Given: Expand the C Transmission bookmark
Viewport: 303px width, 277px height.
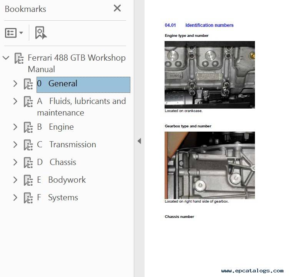Looking at the screenshot, I should click(15, 145).
